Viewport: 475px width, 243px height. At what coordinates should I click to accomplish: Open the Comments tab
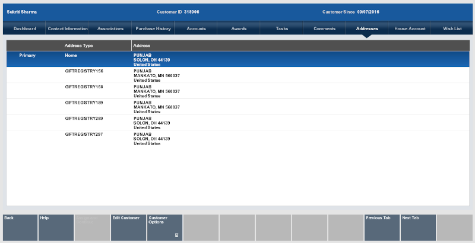point(324,28)
